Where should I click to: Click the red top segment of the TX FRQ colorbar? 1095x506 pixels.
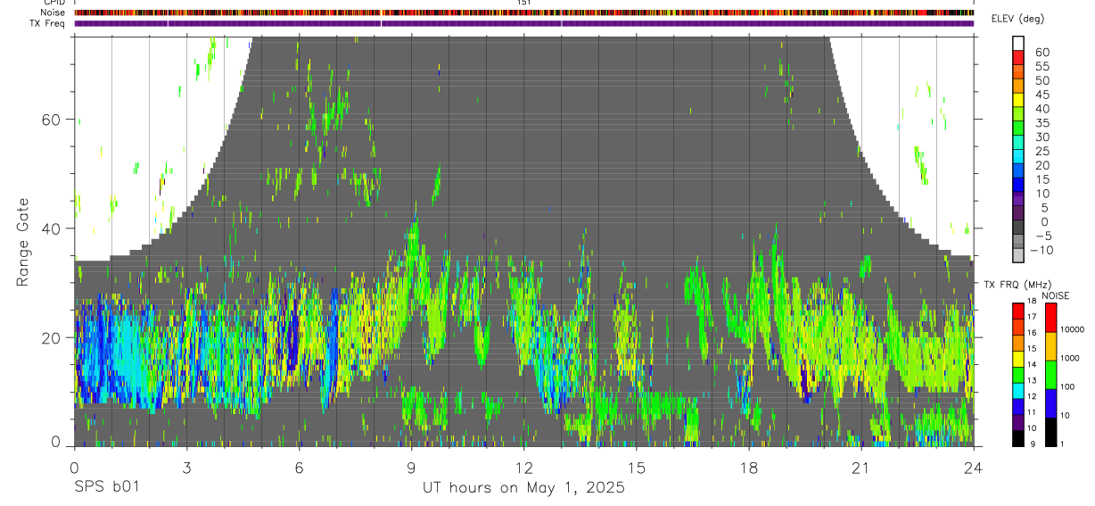[1018, 310]
